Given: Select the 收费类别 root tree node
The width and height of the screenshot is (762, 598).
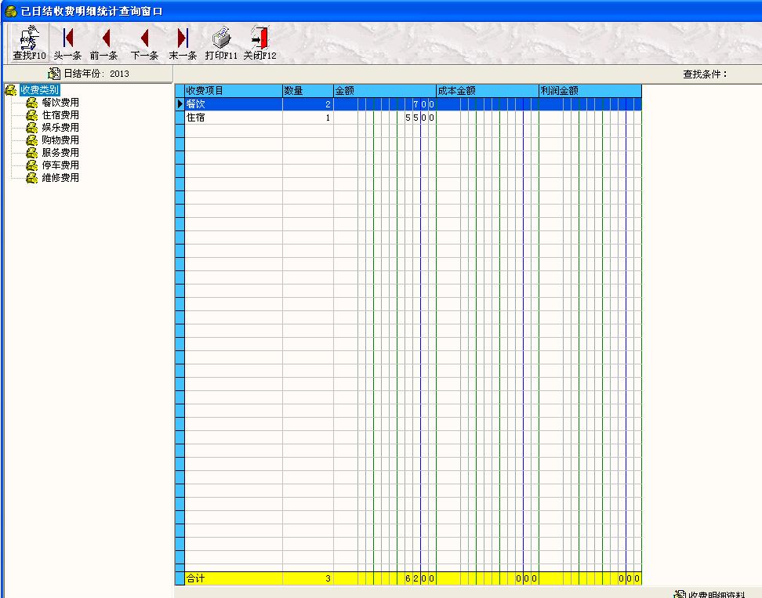Looking at the screenshot, I should click(39, 90).
